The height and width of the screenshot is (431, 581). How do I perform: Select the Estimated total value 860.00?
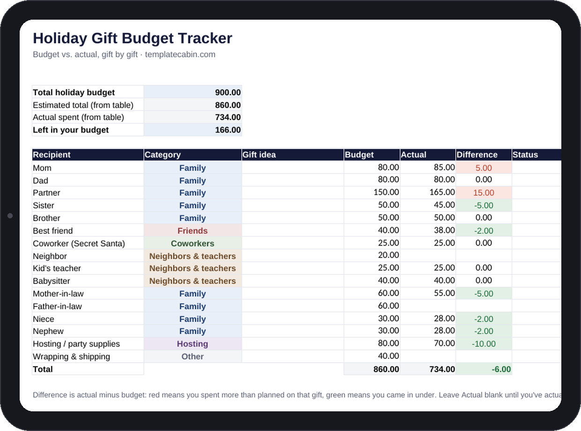[x=193, y=105]
